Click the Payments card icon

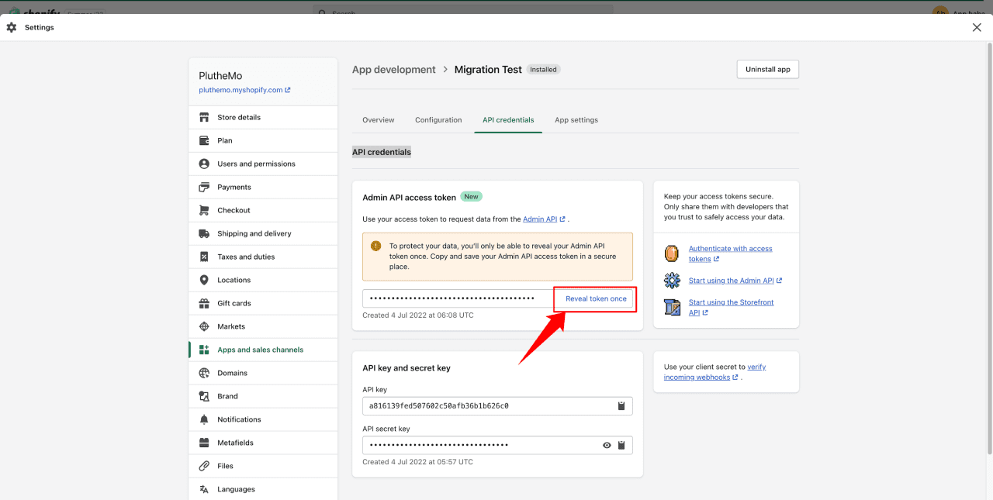pyautogui.click(x=204, y=187)
